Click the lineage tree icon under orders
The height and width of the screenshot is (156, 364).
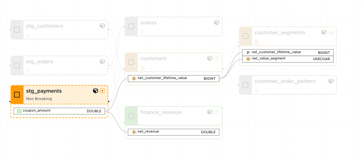coord(143,32)
